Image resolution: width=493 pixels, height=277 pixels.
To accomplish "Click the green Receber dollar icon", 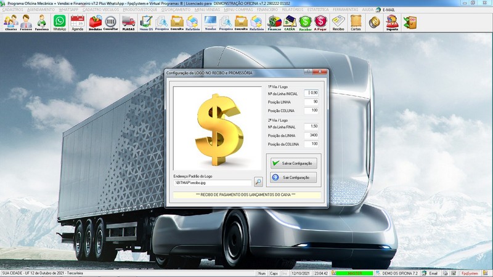I will (305, 23).
